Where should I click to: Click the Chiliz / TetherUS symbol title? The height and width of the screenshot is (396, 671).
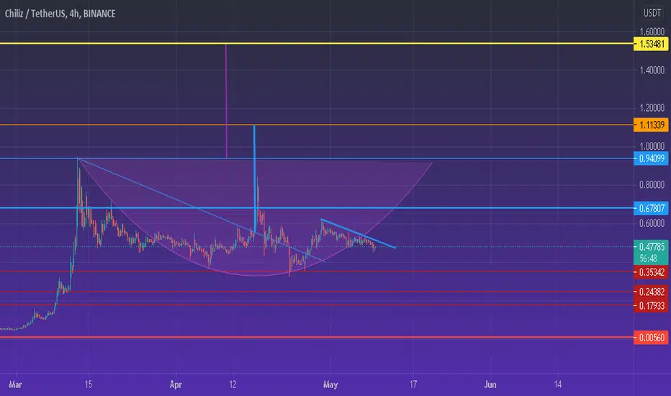[60, 14]
